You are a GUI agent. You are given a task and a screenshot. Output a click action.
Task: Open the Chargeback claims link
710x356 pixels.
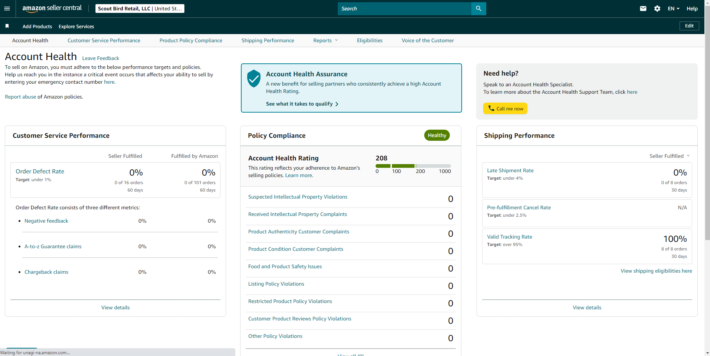tap(46, 272)
